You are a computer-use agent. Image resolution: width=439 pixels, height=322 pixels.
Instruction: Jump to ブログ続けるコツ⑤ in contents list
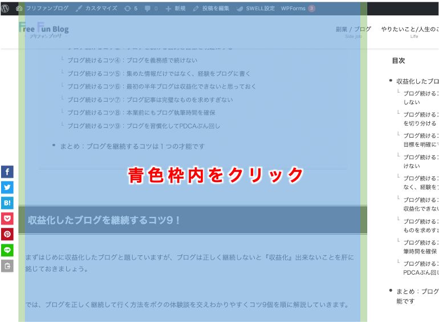[158, 74]
